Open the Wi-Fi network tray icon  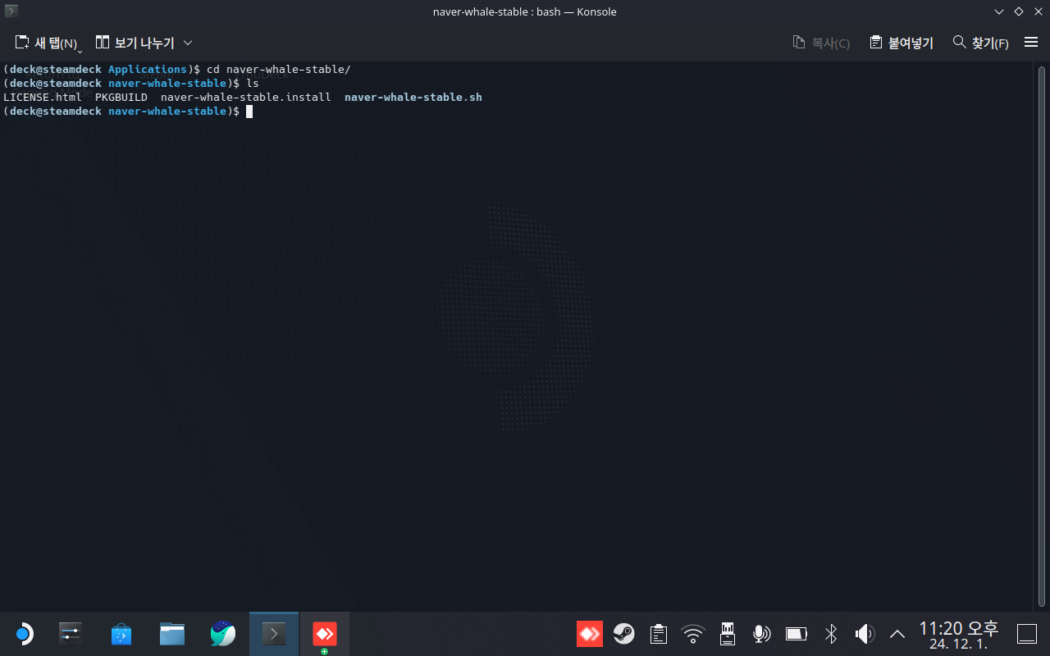[693, 634]
